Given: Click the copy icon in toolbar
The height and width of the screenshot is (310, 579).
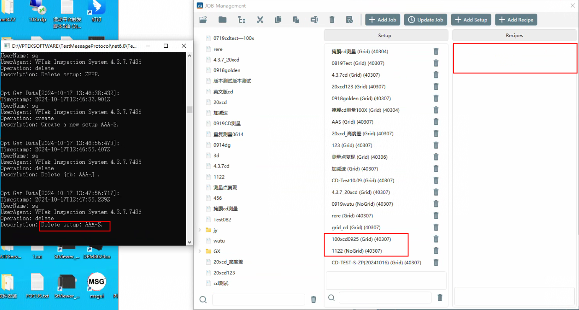Looking at the screenshot, I should (x=278, y=20).
